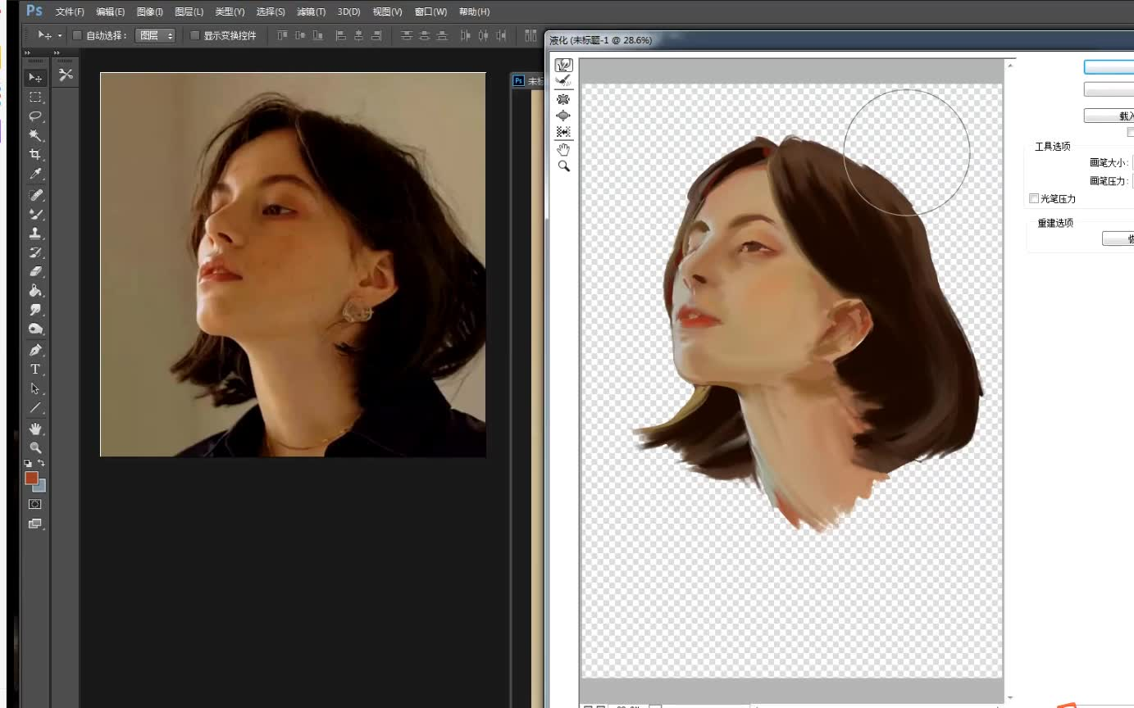The image size is (1134, 708).
Task: Enable 光笔压力 checkbox in Liquify
Action: (x=1034, y=199)
